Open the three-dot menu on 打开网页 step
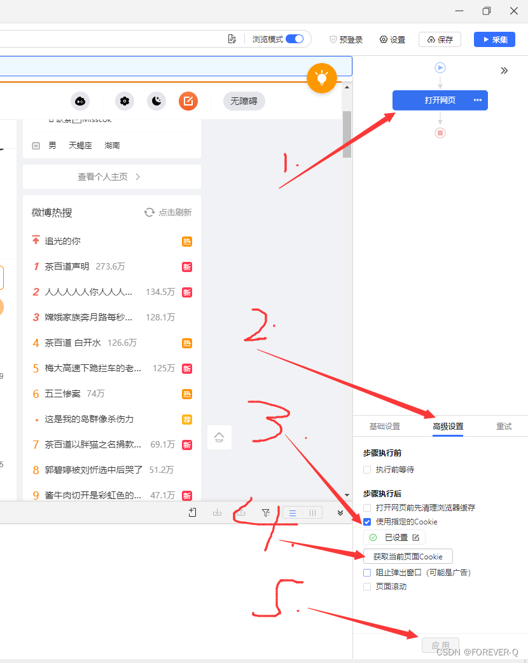 point(478,100)
